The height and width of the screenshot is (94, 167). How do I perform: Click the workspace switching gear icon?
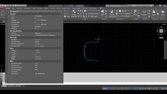150,89
